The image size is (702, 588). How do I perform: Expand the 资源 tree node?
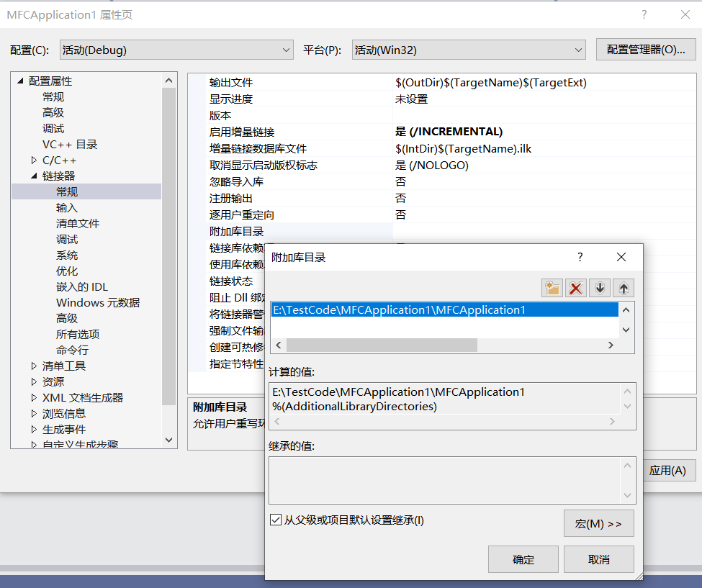(x=34, y=381)
